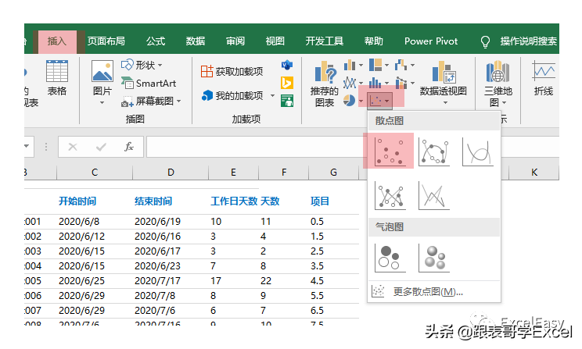Switch to the 页面布局 tab
582x349 pixels.
pos(106,41)
